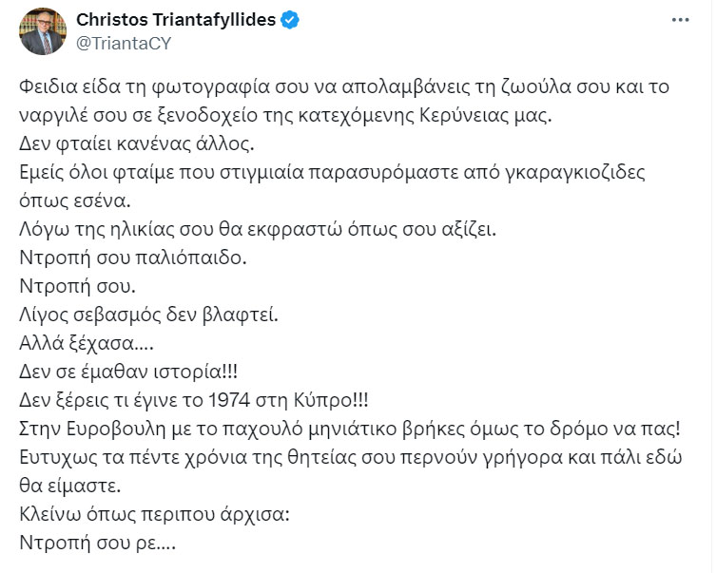Click the line Δεν σε έμαθαν ιστορία
This screenshot has height=573, width=717.
tap(128, 372)
